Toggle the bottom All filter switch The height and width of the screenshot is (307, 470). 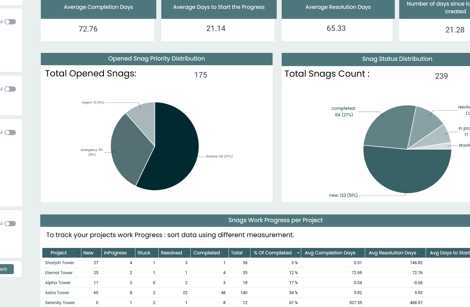click(10, 224)
